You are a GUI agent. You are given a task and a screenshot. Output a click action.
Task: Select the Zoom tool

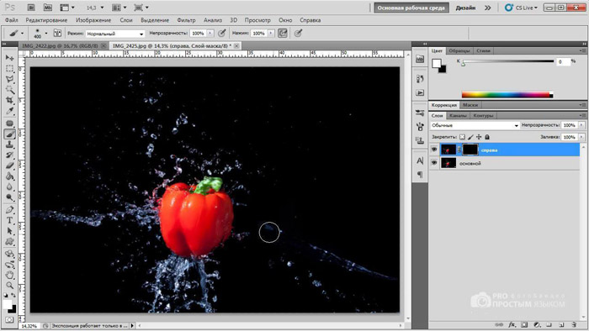(x=10, y=286)
